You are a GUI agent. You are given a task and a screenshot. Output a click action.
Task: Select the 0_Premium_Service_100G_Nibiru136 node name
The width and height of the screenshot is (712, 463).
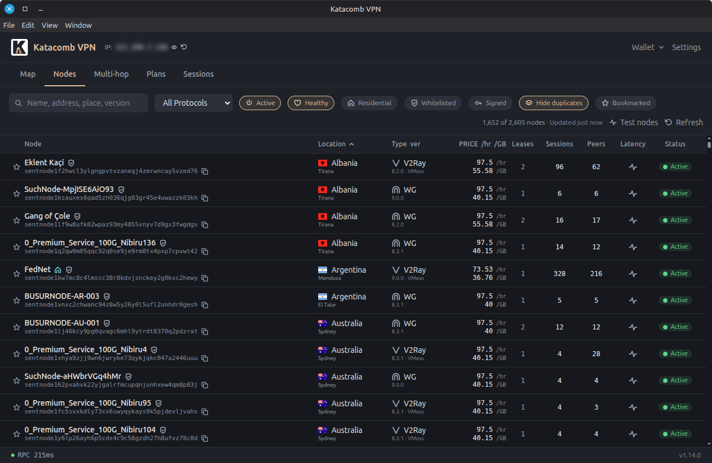90,243
